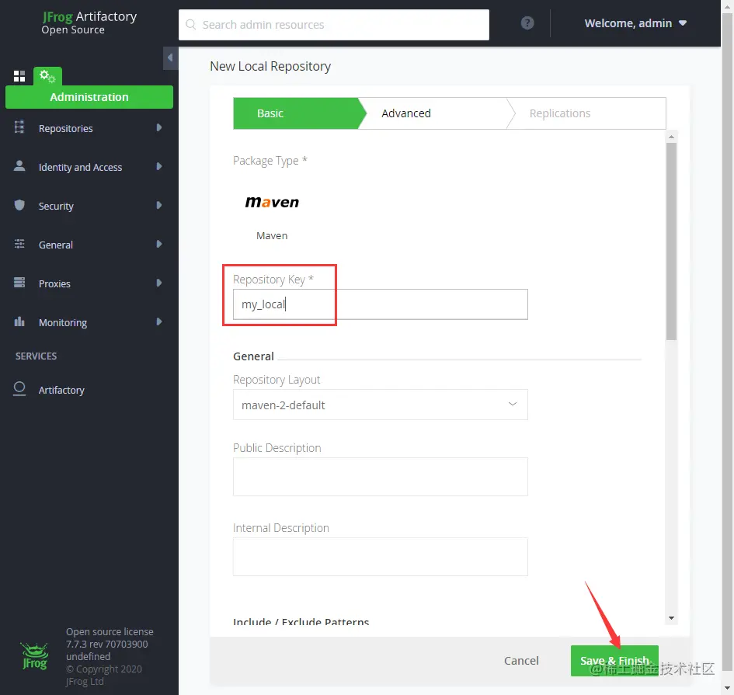Click the New Local Repository heading
Screen dimensions: 734x695
[270, 67]
